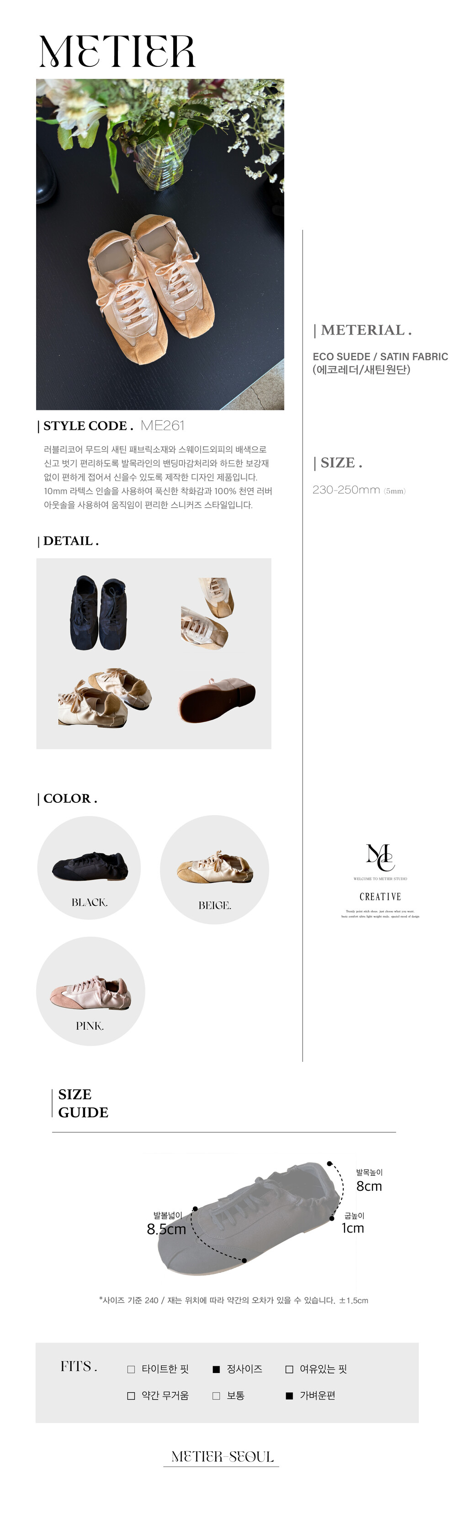Toggle the 가벼운편 checkbox

point(289,1395)
